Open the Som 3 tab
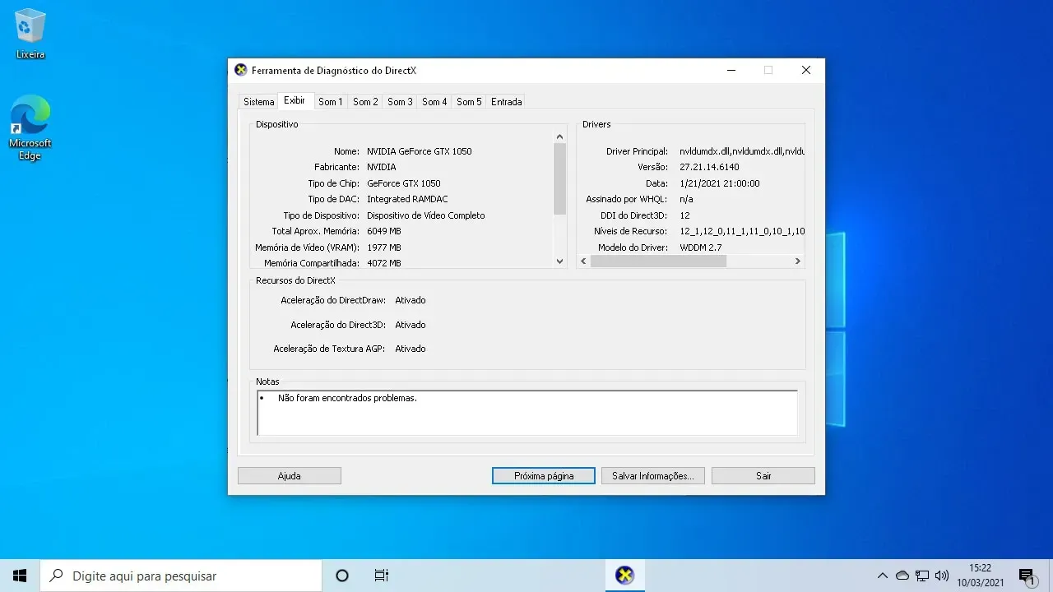 coord(400,102)
